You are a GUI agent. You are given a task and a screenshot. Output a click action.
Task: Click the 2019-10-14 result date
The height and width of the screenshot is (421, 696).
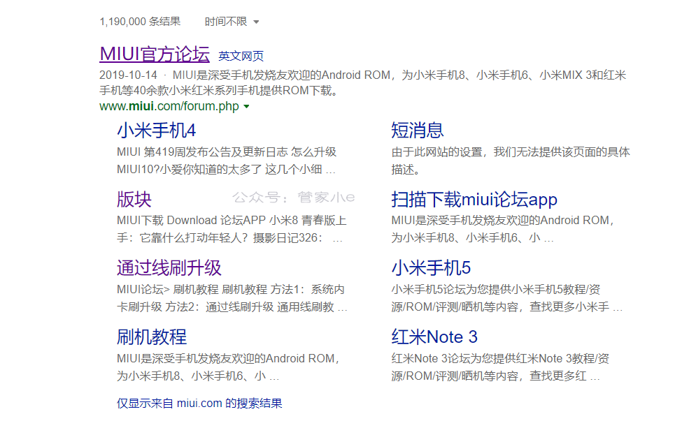click(128, 75)
